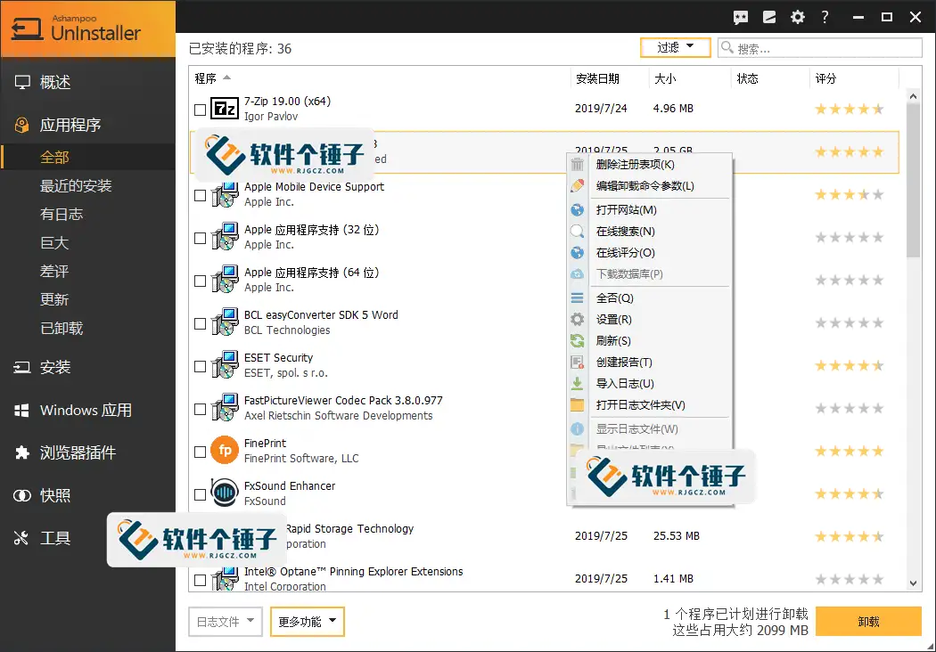Image resolution: width=936 pixels, height=652 pixels.
Task: Click Apple Mobile Device Support icon
Action: pyautogui.click(x=225, y=194)
